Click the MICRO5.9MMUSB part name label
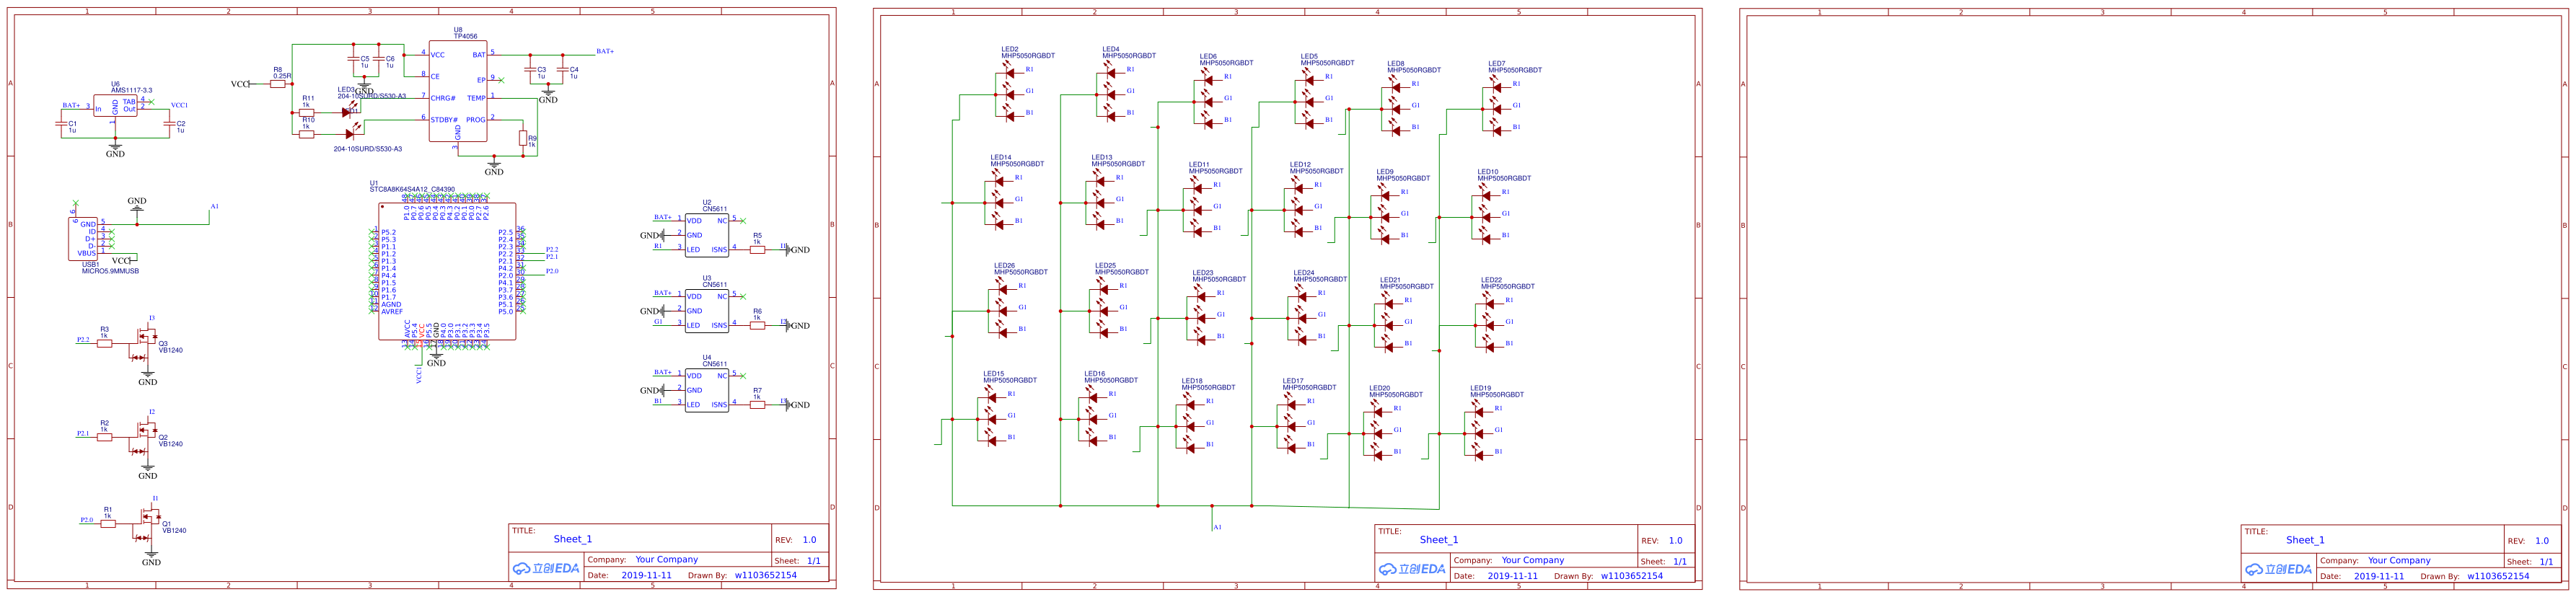 coord(110,271)
